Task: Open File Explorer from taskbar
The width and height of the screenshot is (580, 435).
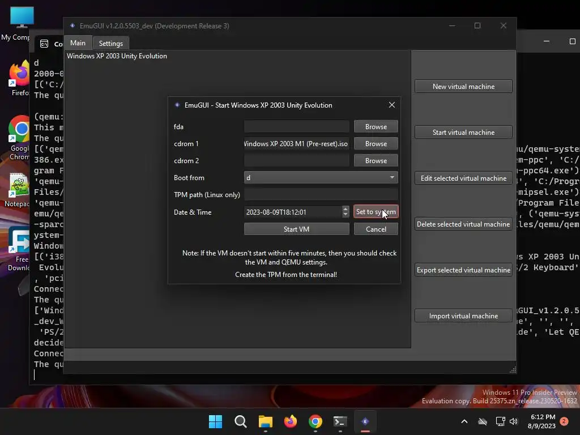Action: coord(265,421)
